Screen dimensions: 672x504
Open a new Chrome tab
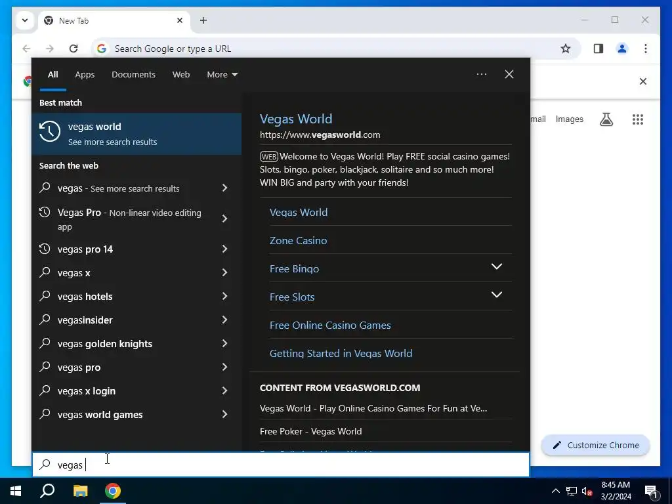click(203, 20)
